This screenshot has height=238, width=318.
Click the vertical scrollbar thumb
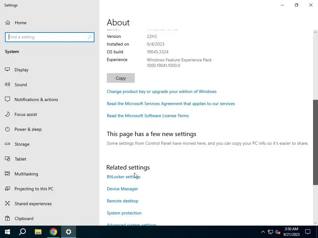pyautogui.click(x=316, y=142)
